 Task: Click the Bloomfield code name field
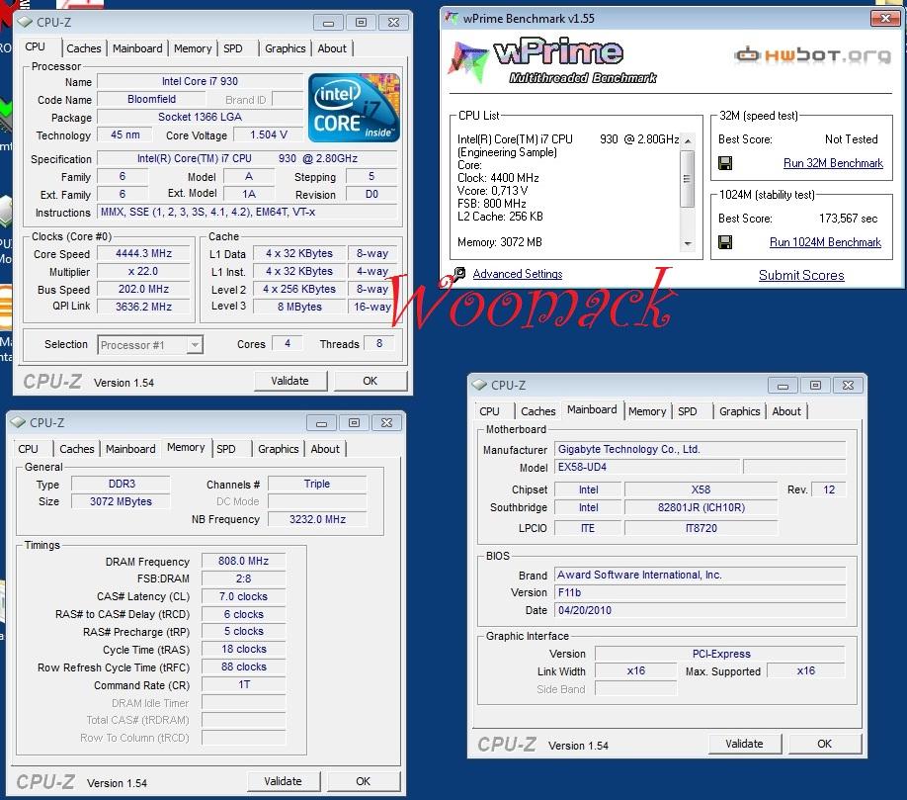(151, 99)
